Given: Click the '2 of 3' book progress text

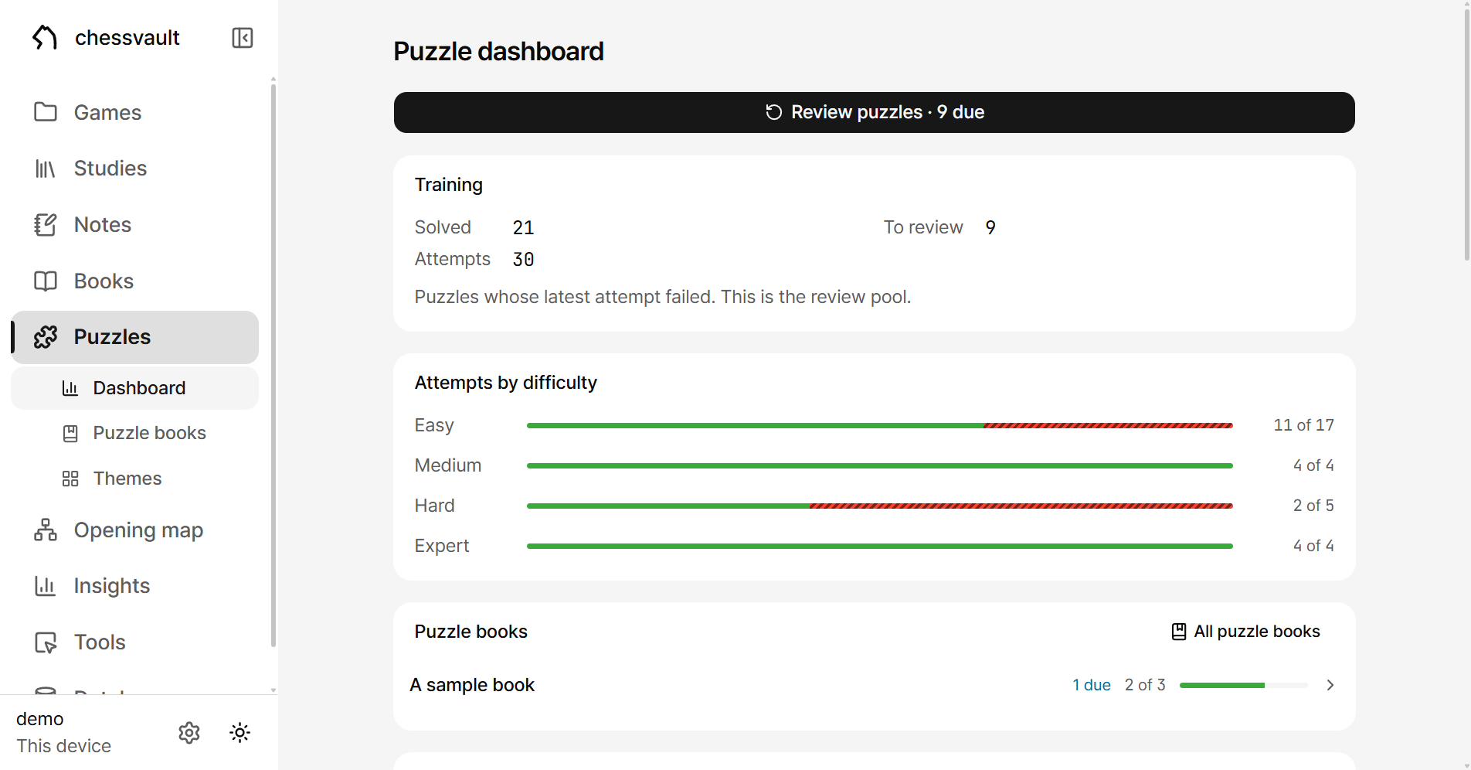Looking at the screenshot, I should [x=1145, y=685].
